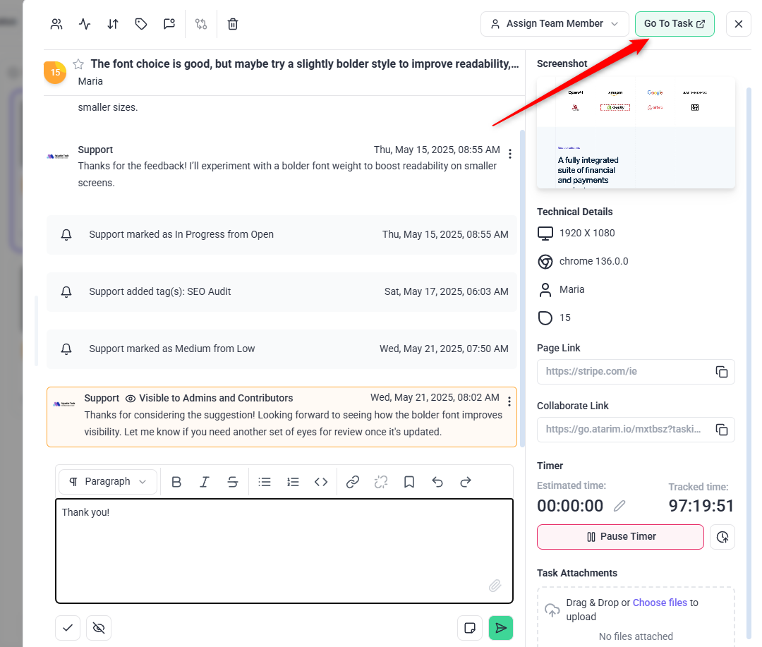This screenshot has height=647, width=762.
Task: Star the task title as favorite
Action: point(78,64)
